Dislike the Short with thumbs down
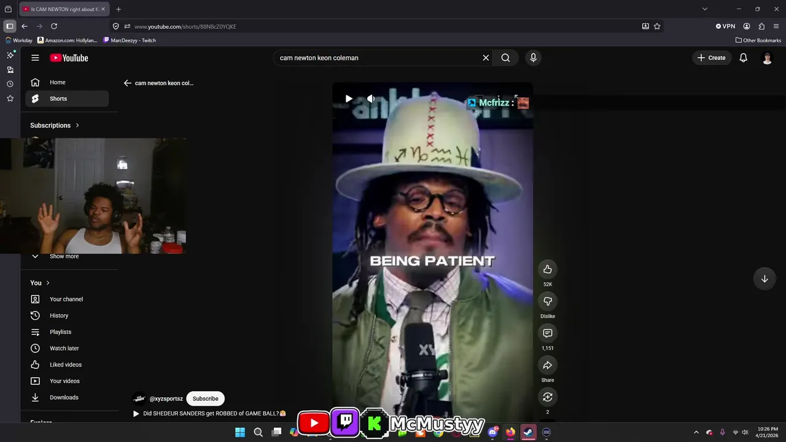 click(548, 301)
